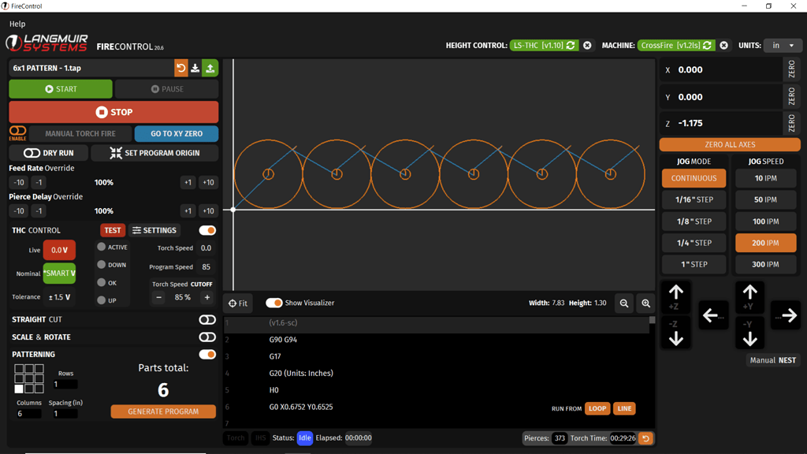Click the green load program icon
Image resolution: width=807 pixels, height=454 pixels.
click(210, 69)
